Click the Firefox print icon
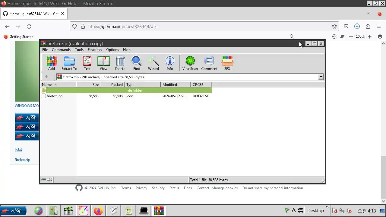 380,36
